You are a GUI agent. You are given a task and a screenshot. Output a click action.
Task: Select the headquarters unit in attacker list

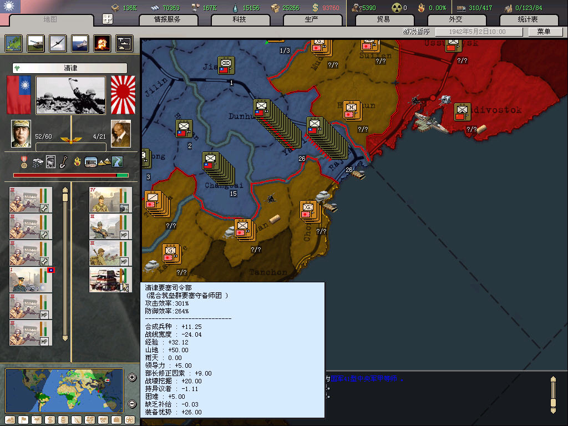[26, 280]
